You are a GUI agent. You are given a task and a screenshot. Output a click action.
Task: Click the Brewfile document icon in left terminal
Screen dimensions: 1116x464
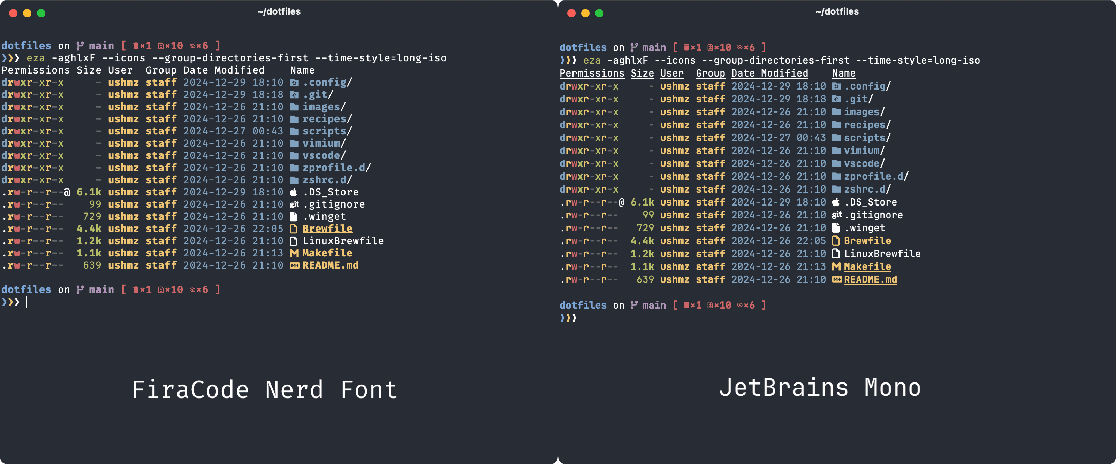(294, 229)
